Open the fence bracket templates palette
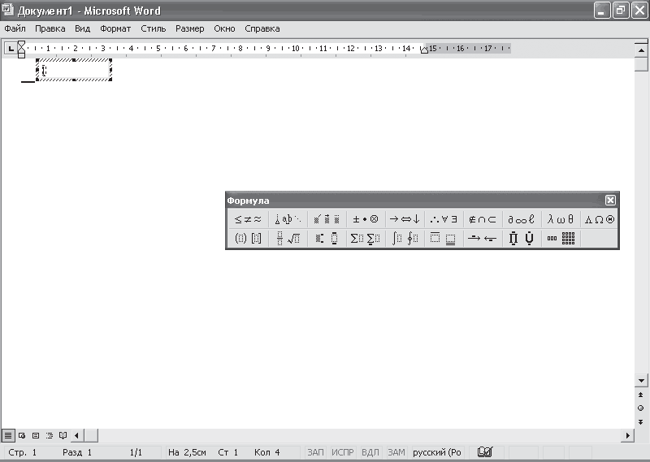This screenshot has height=462, width=650. (249, 238)
